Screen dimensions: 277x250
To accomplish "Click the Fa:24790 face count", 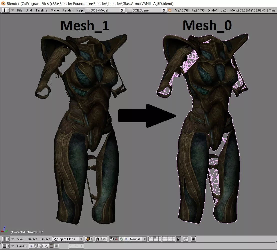I will click(199, 10).
